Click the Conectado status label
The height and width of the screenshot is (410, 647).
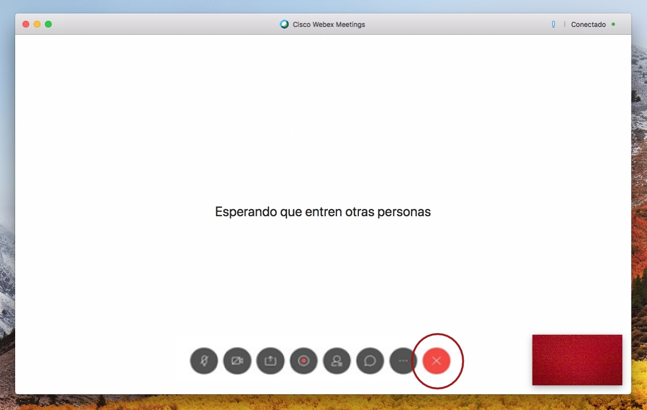[x=588, y=25]
